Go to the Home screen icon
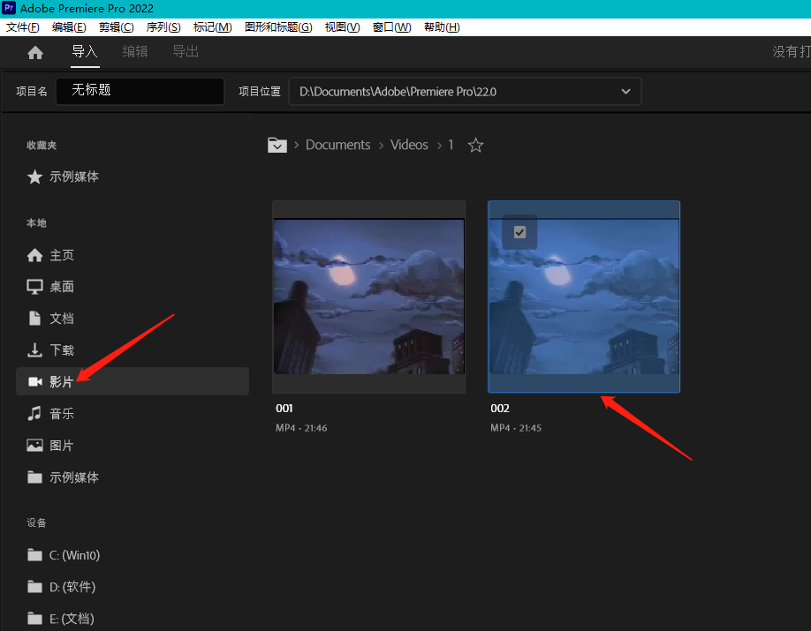The image size is (811, 631). pyautogui.click(x=35, y=52)
